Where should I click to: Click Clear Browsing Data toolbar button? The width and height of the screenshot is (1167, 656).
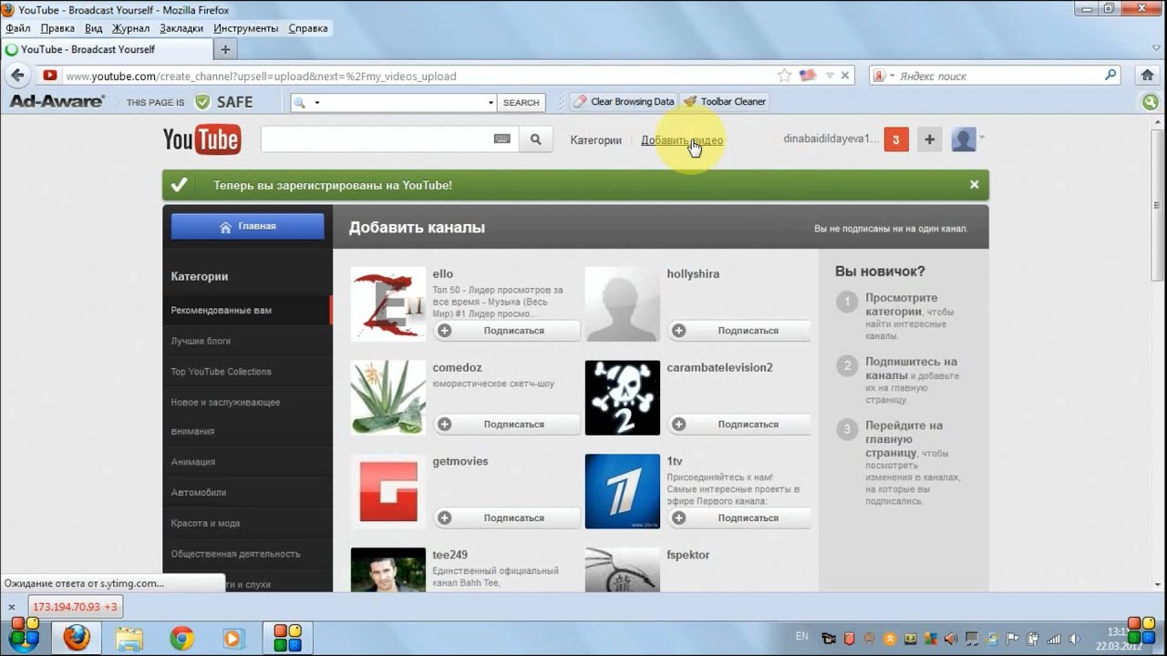click(624, 101)
